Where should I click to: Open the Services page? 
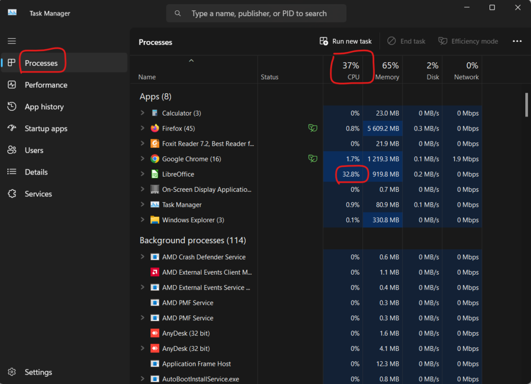click(x=64, y=194)
